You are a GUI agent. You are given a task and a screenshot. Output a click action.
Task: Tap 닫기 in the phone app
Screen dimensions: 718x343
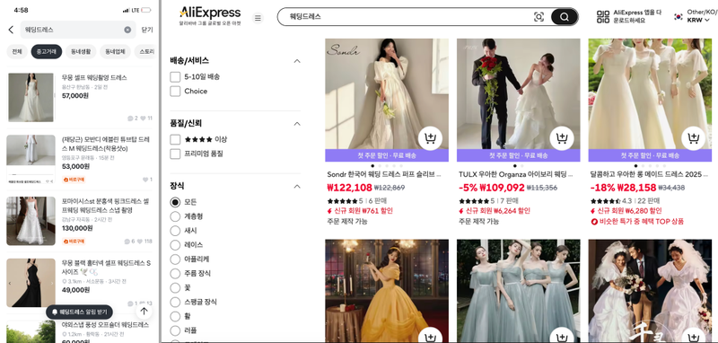coord(147,30)
